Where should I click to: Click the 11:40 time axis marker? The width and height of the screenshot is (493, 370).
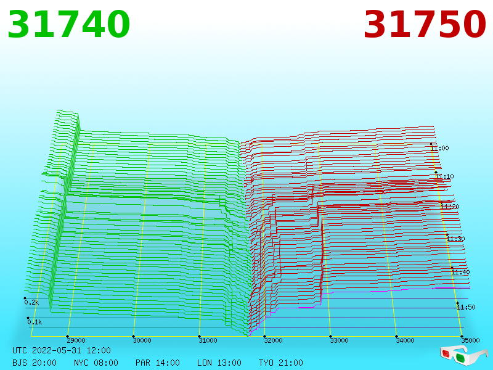click(x=460, y=272)
